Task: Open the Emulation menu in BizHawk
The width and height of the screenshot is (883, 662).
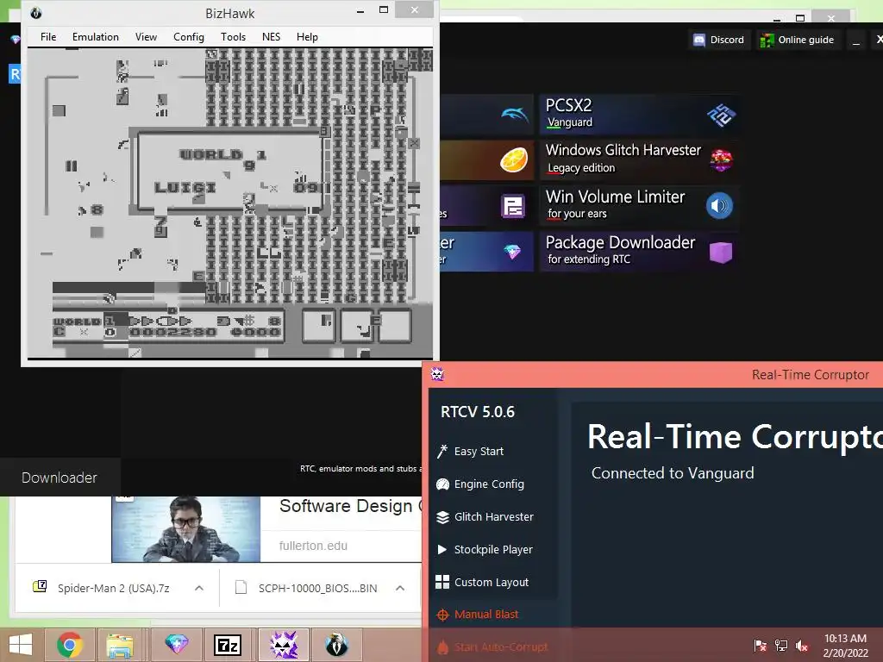Action: pyautogui.click(x=95, y=37)
